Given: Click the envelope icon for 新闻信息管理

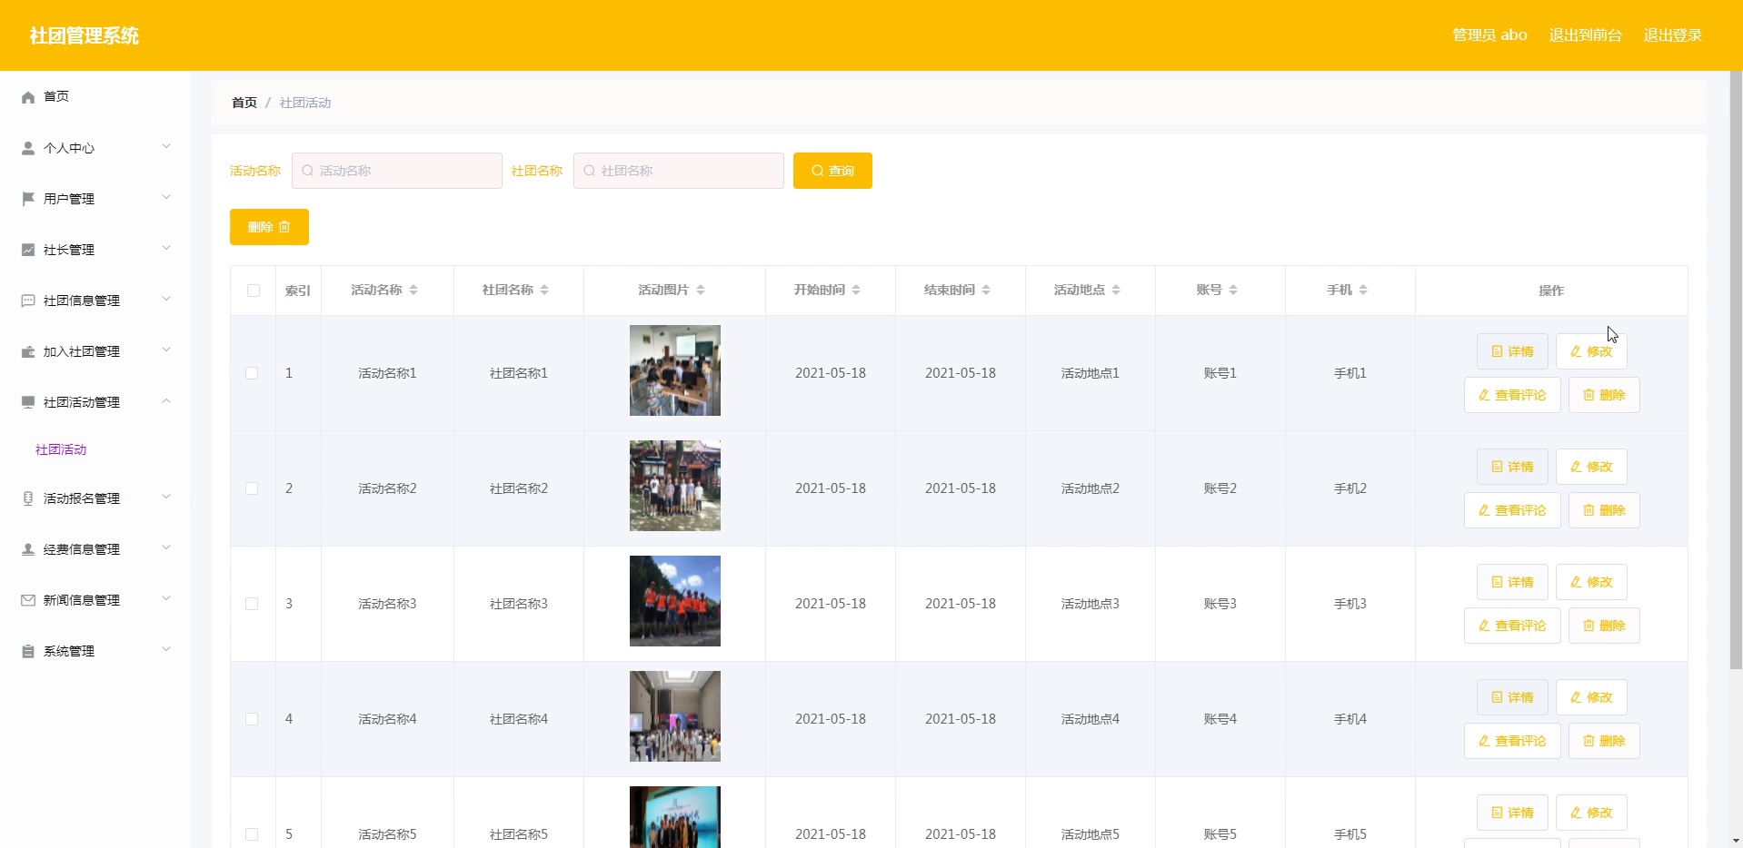Looking at the screenshot, I should point(28,600).
